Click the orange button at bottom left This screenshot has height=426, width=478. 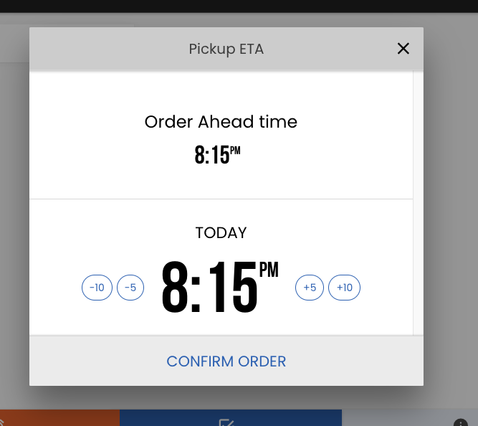pyautogui.click(x=59, y=418)
